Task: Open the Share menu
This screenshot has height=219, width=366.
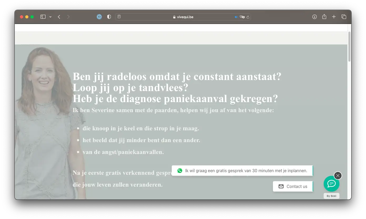Action: click(x=324, y=17)
